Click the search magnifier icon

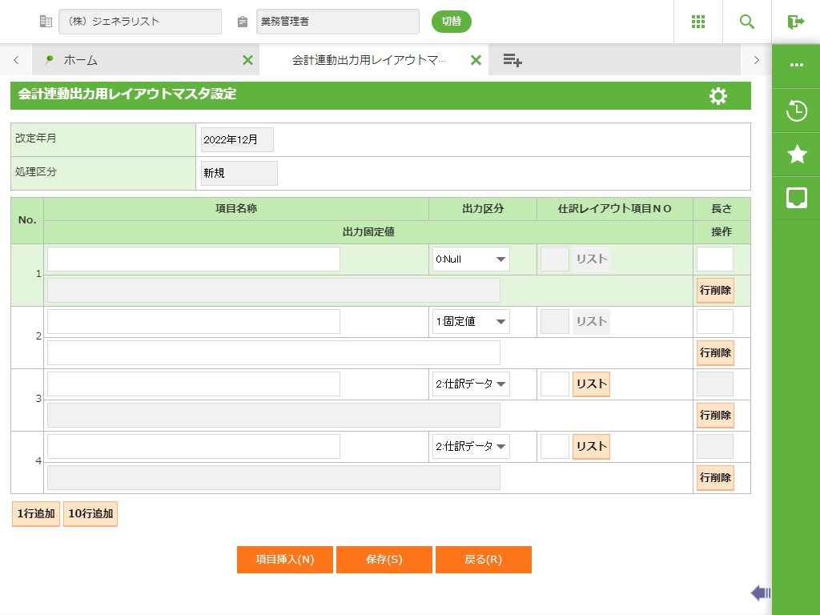tap(747, 22)
